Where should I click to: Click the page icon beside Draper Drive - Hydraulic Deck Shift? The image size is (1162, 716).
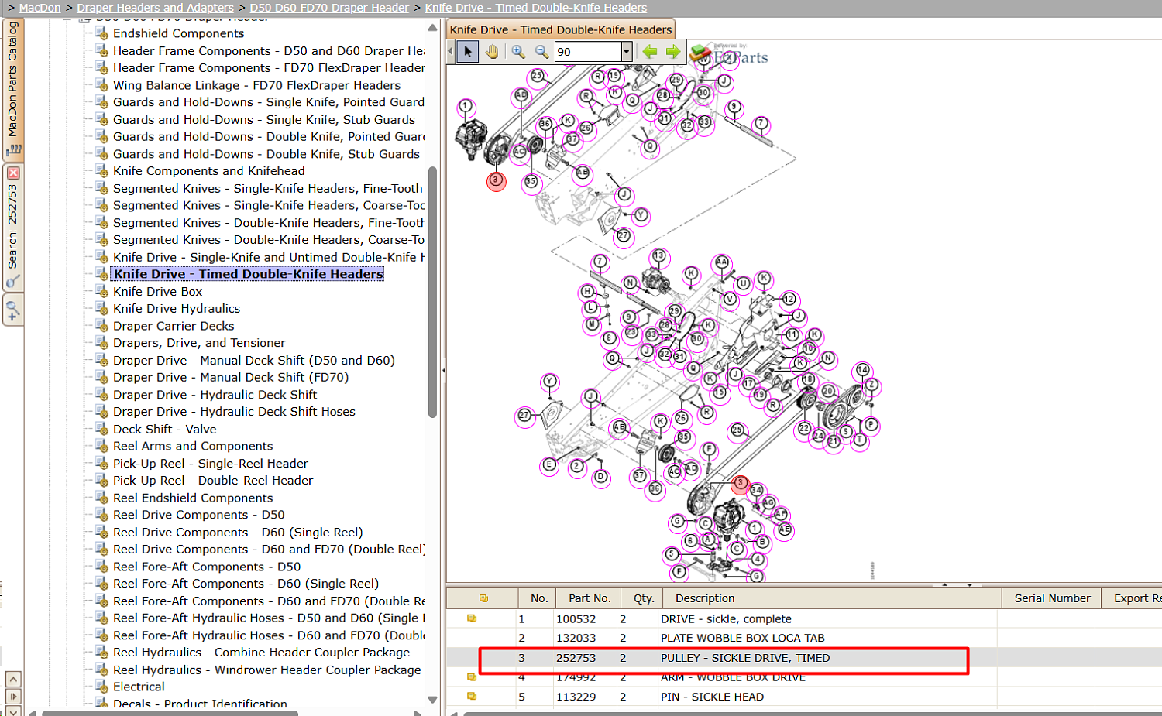(x=101, y=395)
